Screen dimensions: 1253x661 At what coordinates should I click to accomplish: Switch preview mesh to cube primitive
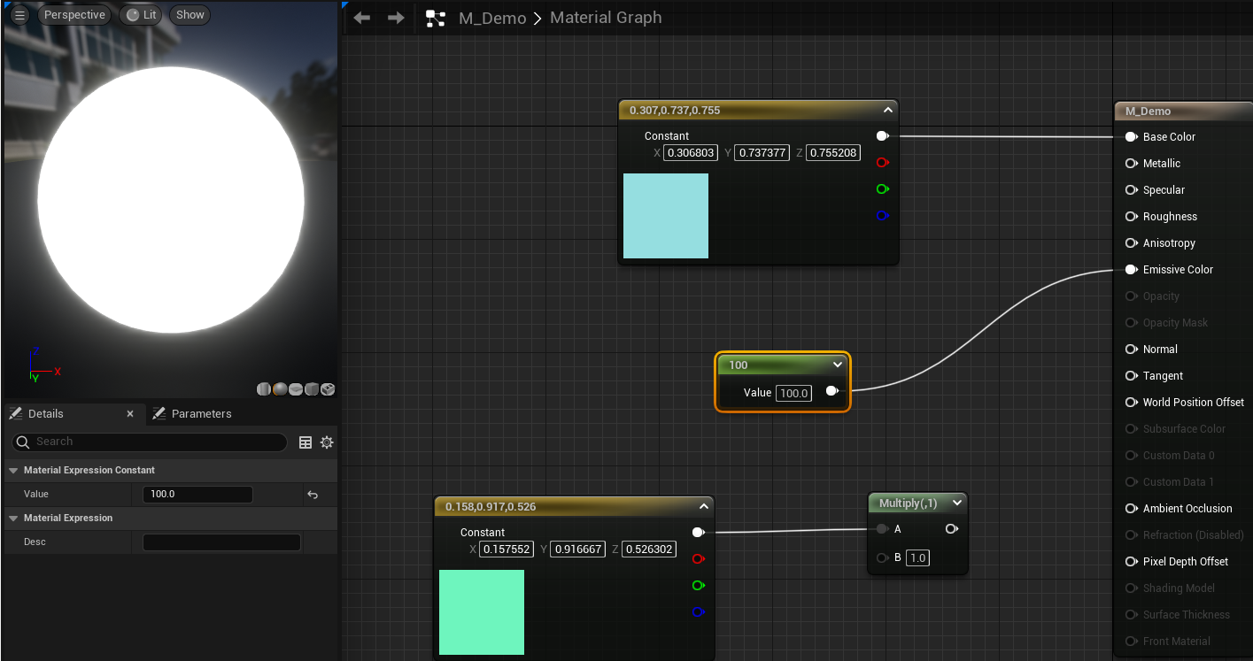pos(312,389)
